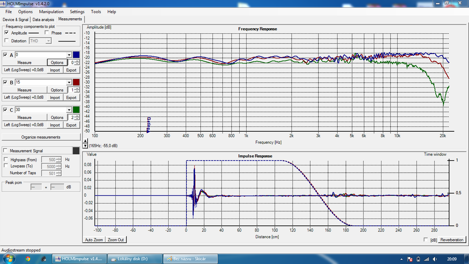The image size is (469, 264).
Task: Click the up arrow beside the frequency graph
Action: tap(86, 141)
